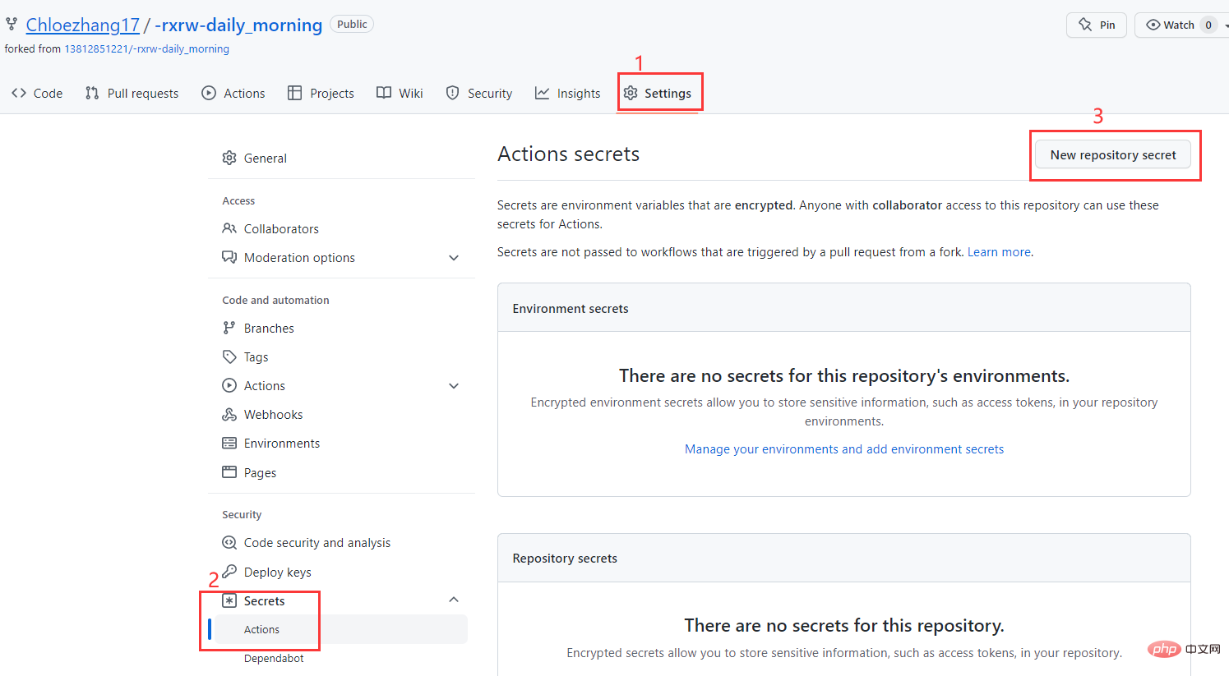Click New repository secret button
This screenshot has width=1229, height=676.
tap(1113, 155)
